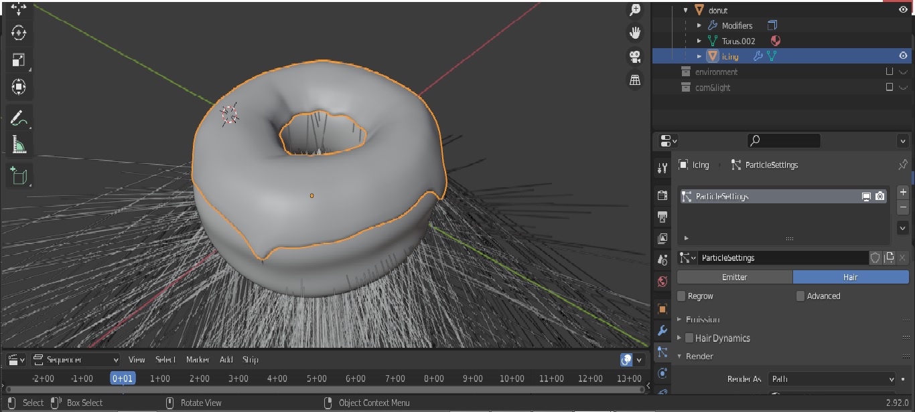This screenshot has width=915, height=412.
Task: Click the Torus.002 material sphere icon
Action: pyautogui.click(x=775, y=41)
